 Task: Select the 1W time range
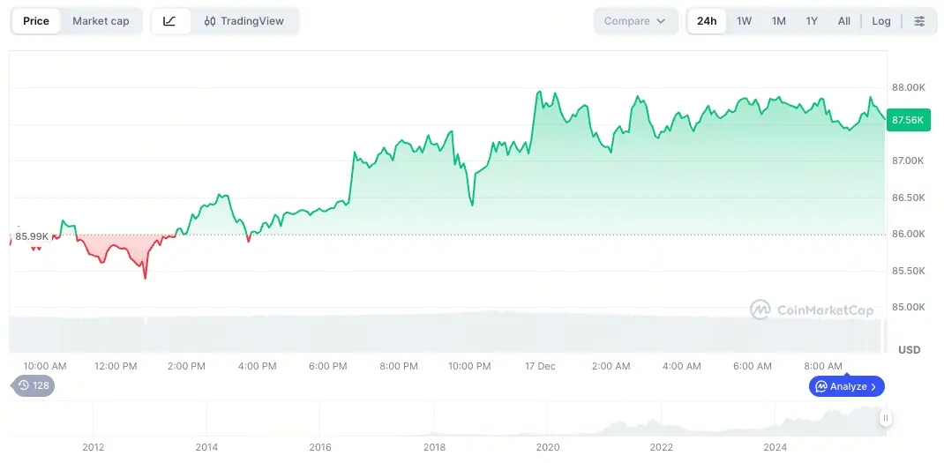pos(744,21)
